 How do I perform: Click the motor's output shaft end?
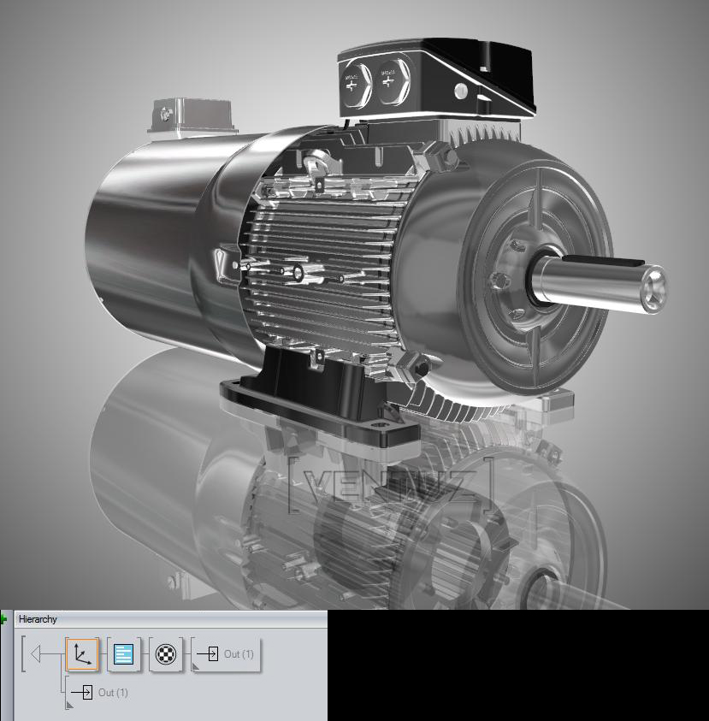tap(653, 284)
